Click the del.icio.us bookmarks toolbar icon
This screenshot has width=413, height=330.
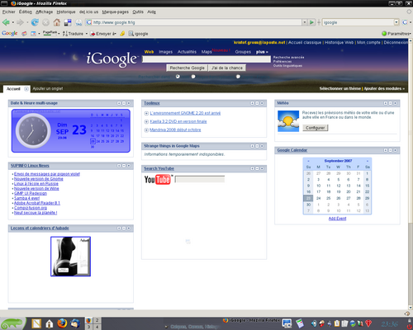[x=68, y=22]
